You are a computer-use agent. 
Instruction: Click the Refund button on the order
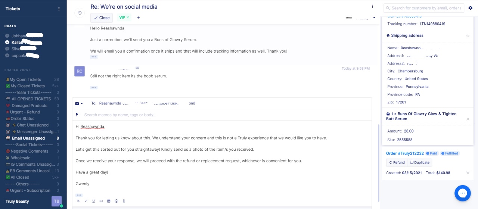[x=397, y=163]
